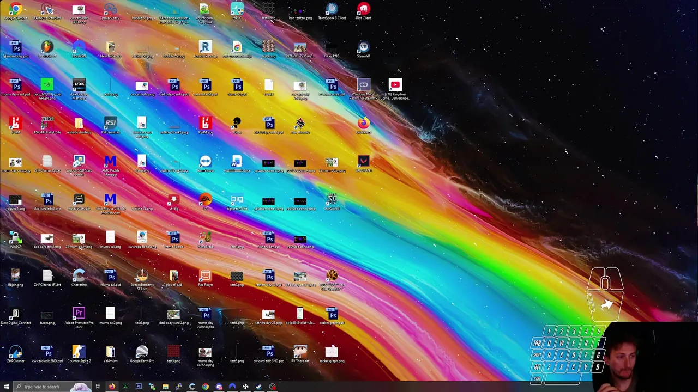Select the 'pics of dad' folder
The image size is (698, 392).
[x=173, y=276]
